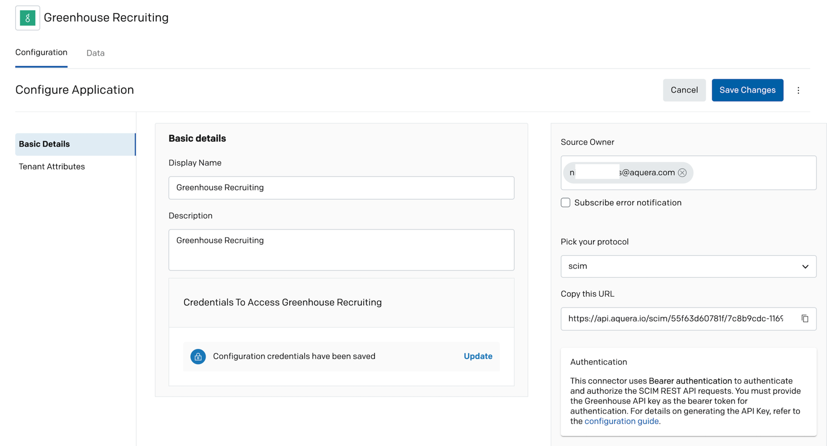Click the Cancel button
The height and width of the screenshot is (446, 827).
[x=684, y=90]
